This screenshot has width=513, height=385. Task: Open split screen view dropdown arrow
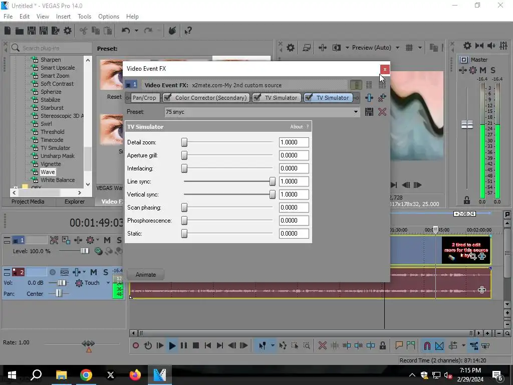[347, 48]
